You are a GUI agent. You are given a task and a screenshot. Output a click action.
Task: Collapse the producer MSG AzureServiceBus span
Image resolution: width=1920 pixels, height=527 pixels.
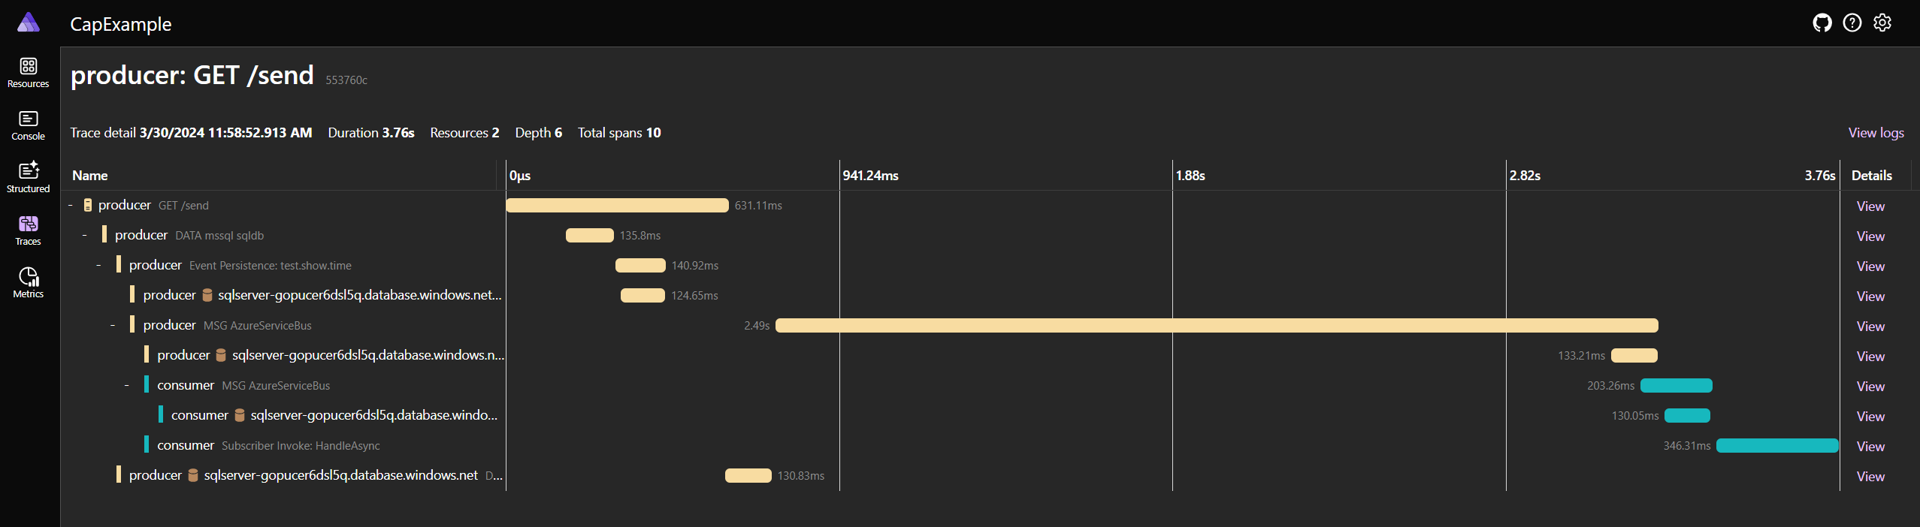tap(113, 326)
